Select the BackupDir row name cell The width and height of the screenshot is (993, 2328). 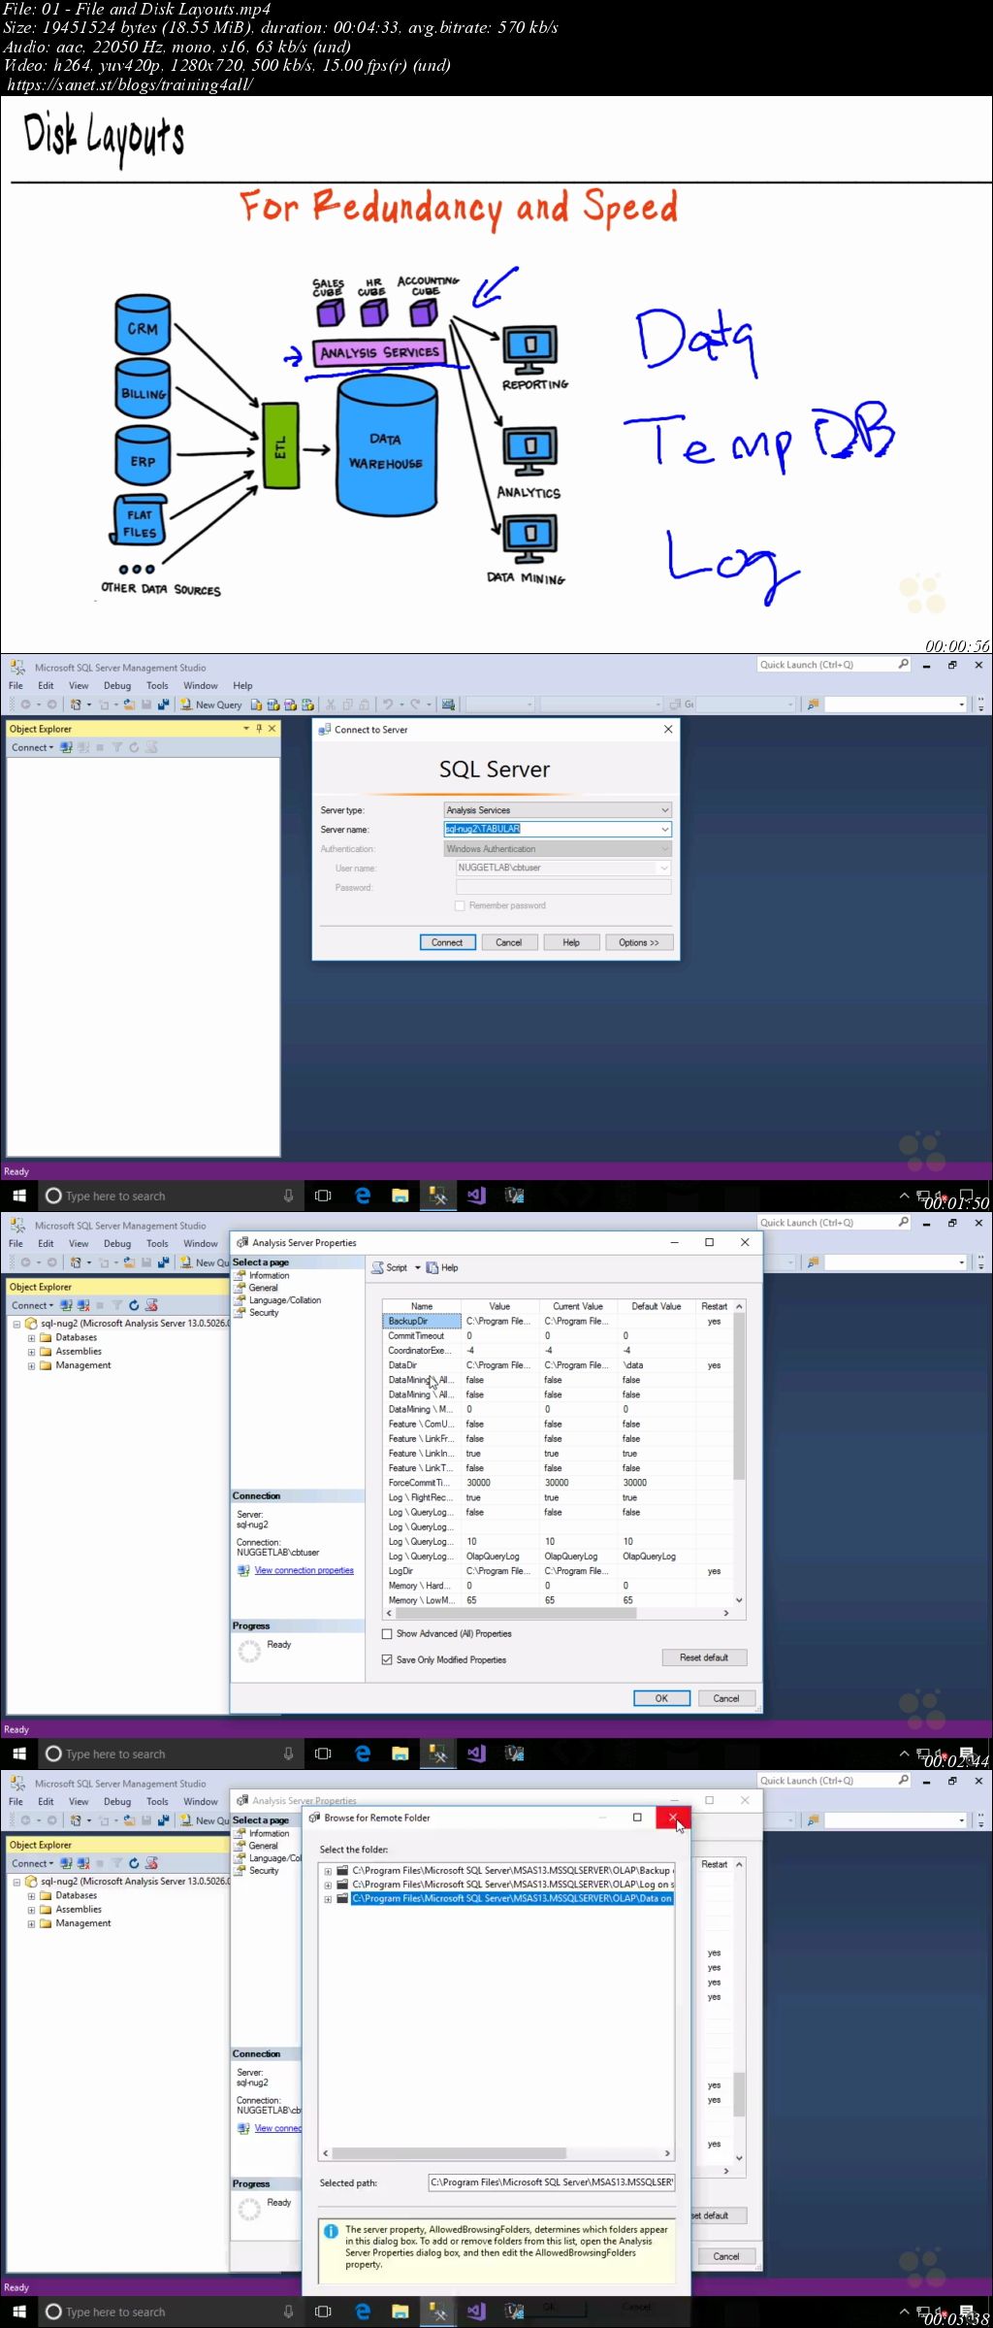coord(422,1322)
